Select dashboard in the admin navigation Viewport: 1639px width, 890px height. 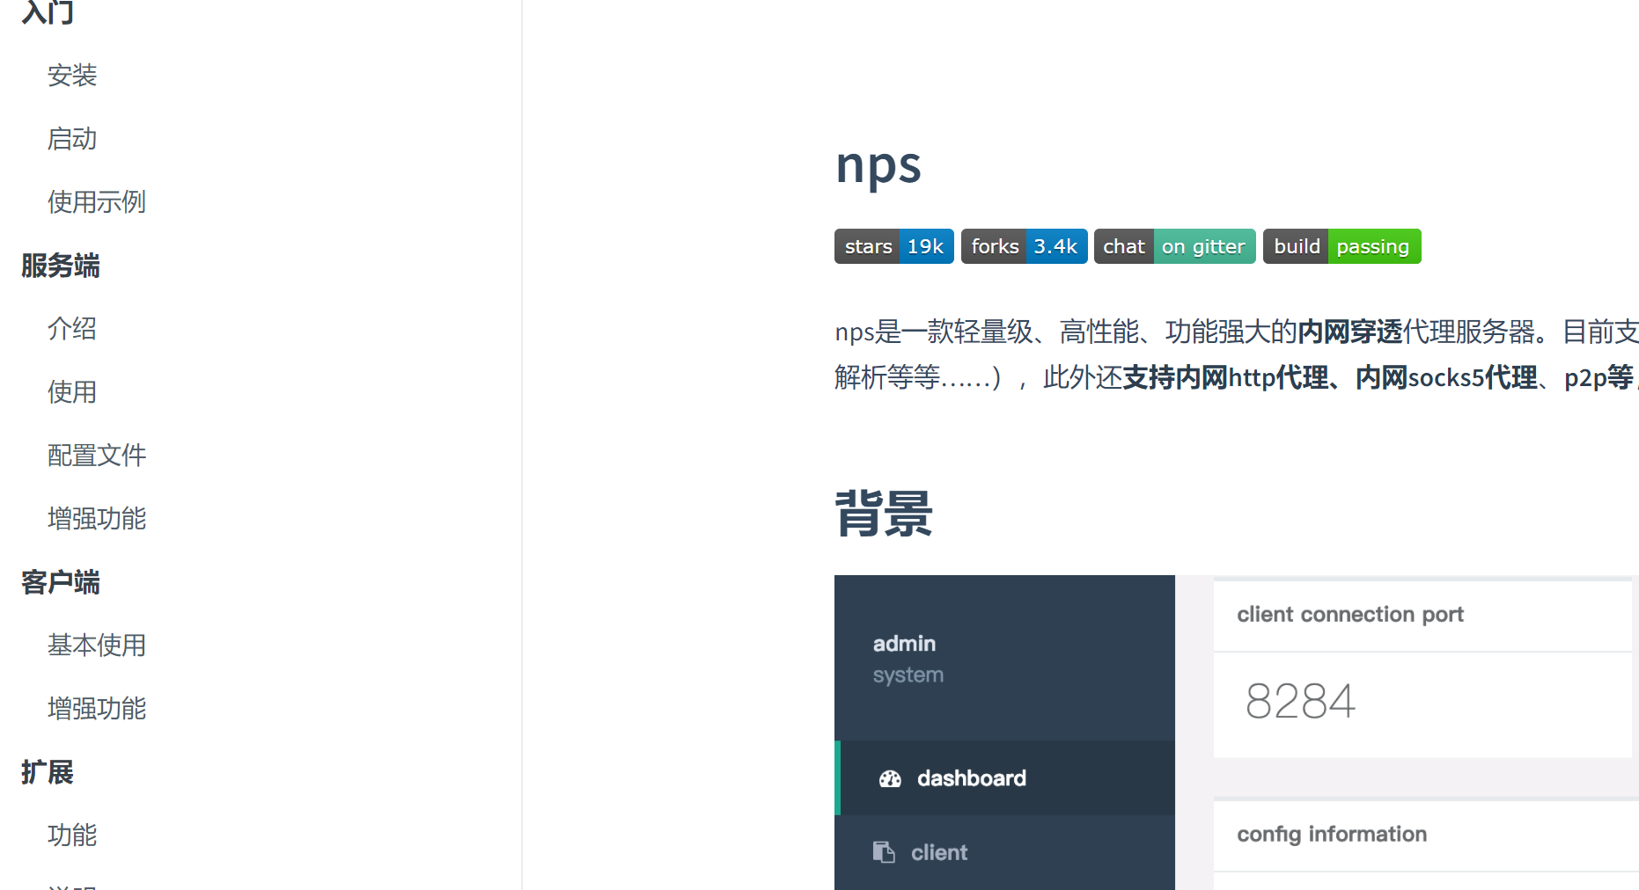(x=972, y=777)
